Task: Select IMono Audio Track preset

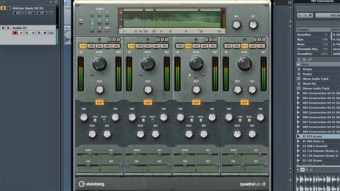Action: [318, 79]
